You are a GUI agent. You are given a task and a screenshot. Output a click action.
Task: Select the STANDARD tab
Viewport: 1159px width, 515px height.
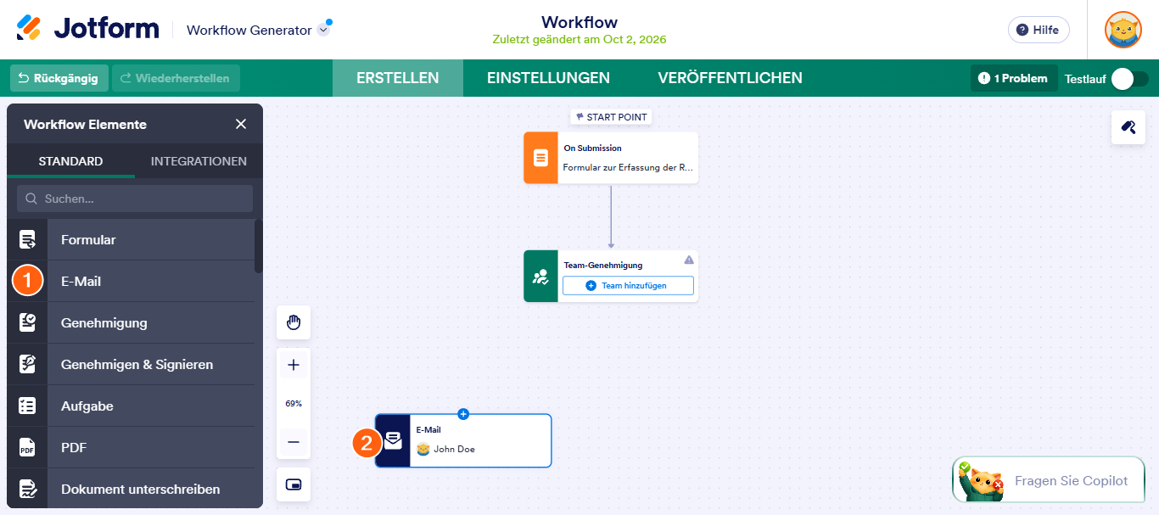click(70, 161)
